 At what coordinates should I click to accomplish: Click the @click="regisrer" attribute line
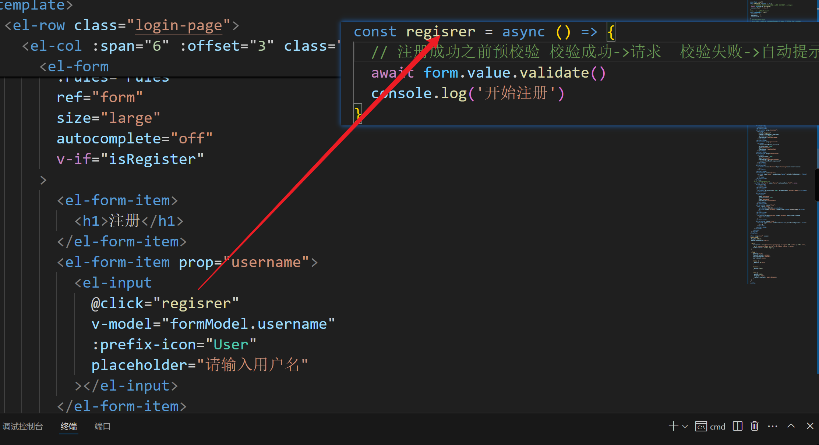tap(165, 303)
